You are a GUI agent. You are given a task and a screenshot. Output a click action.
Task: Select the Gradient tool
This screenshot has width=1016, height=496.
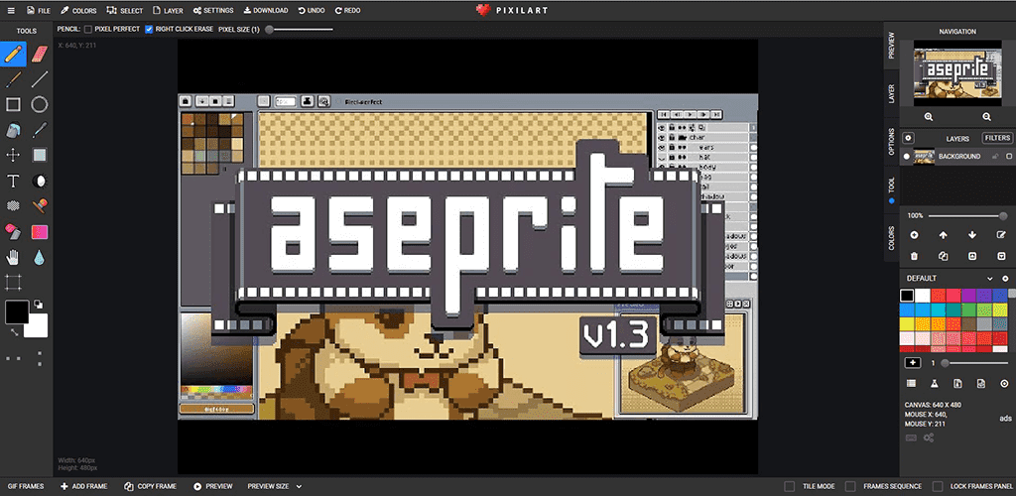tap(40, 232)
